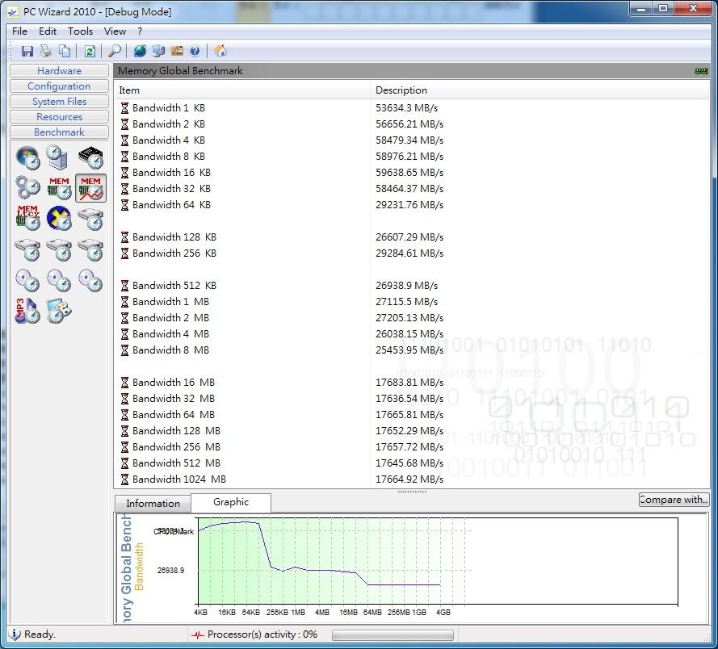Click the PC Wizard title bar app icon
The height and width of the screenshot is (649, 718).
(13, 12)
